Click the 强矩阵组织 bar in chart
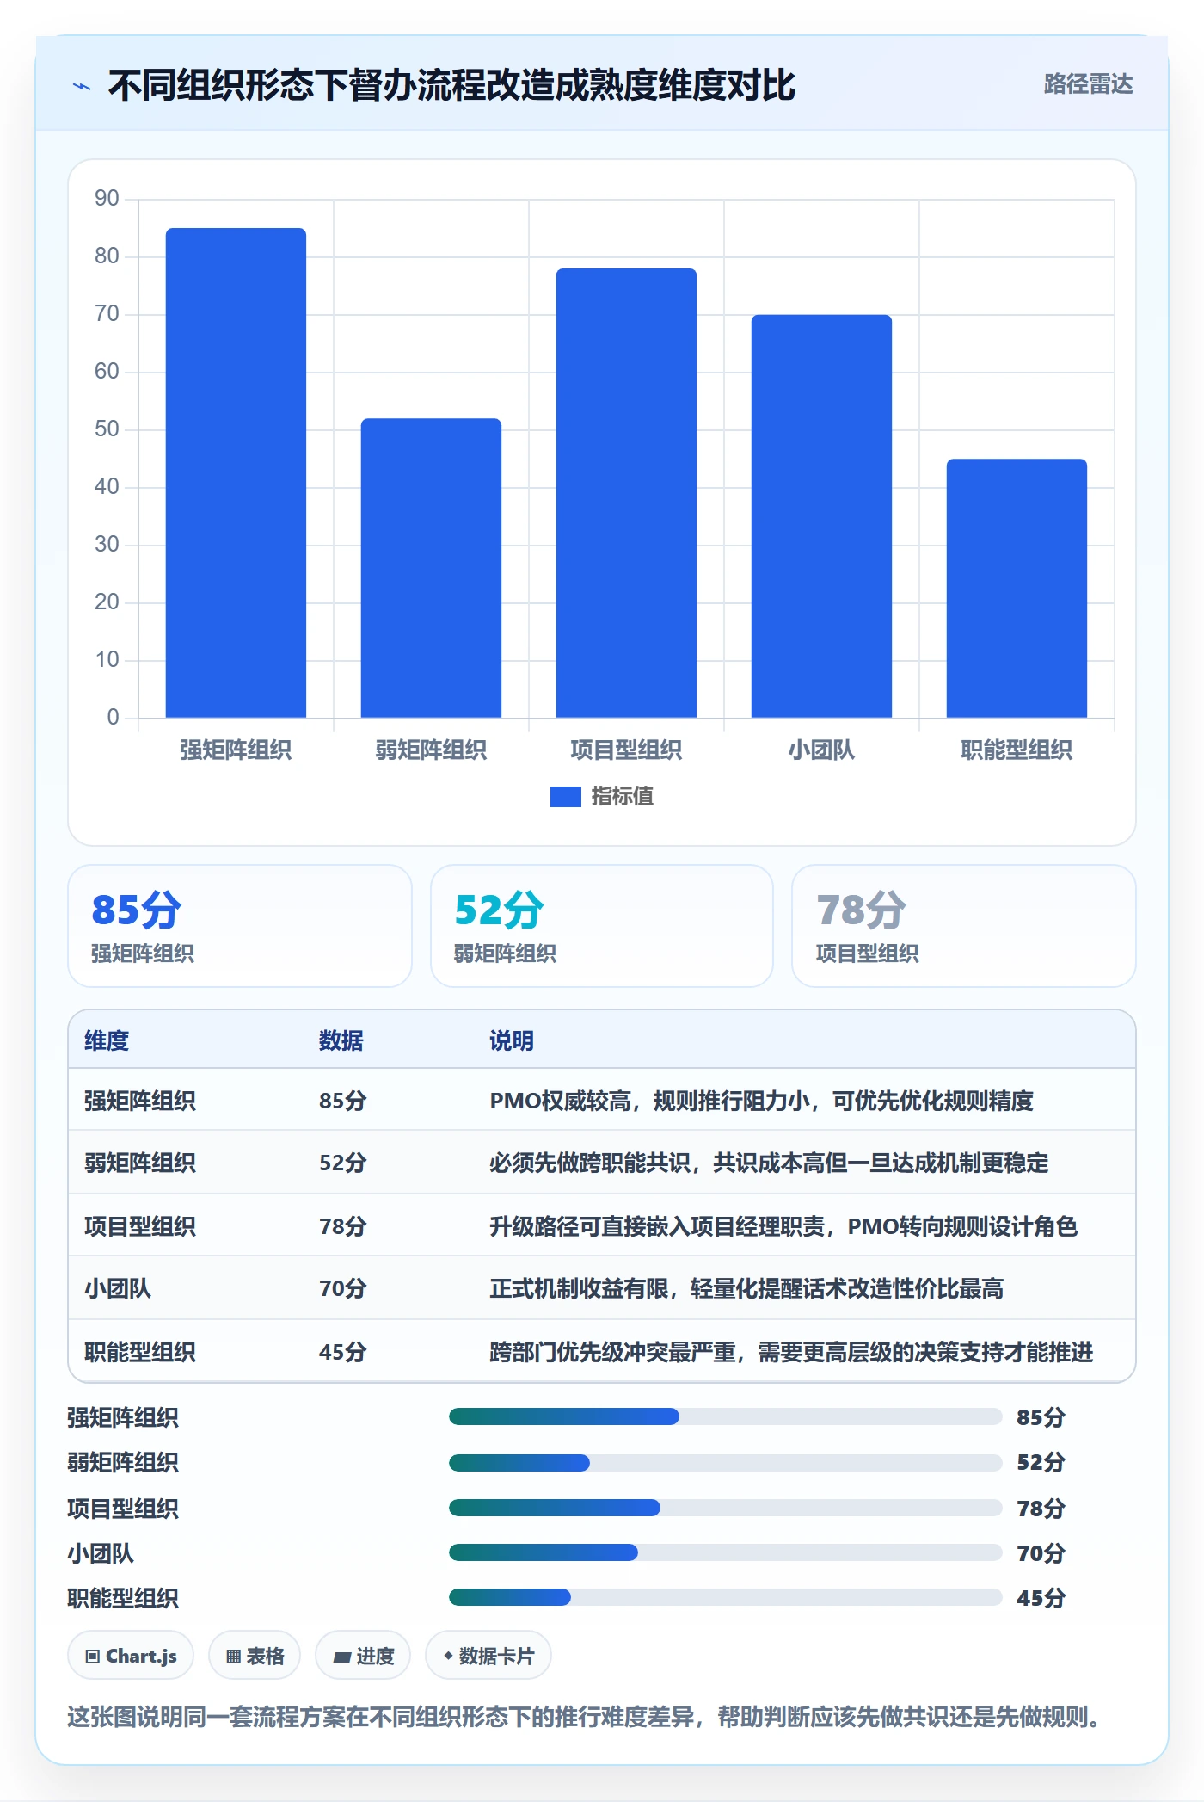 (236, 472)
